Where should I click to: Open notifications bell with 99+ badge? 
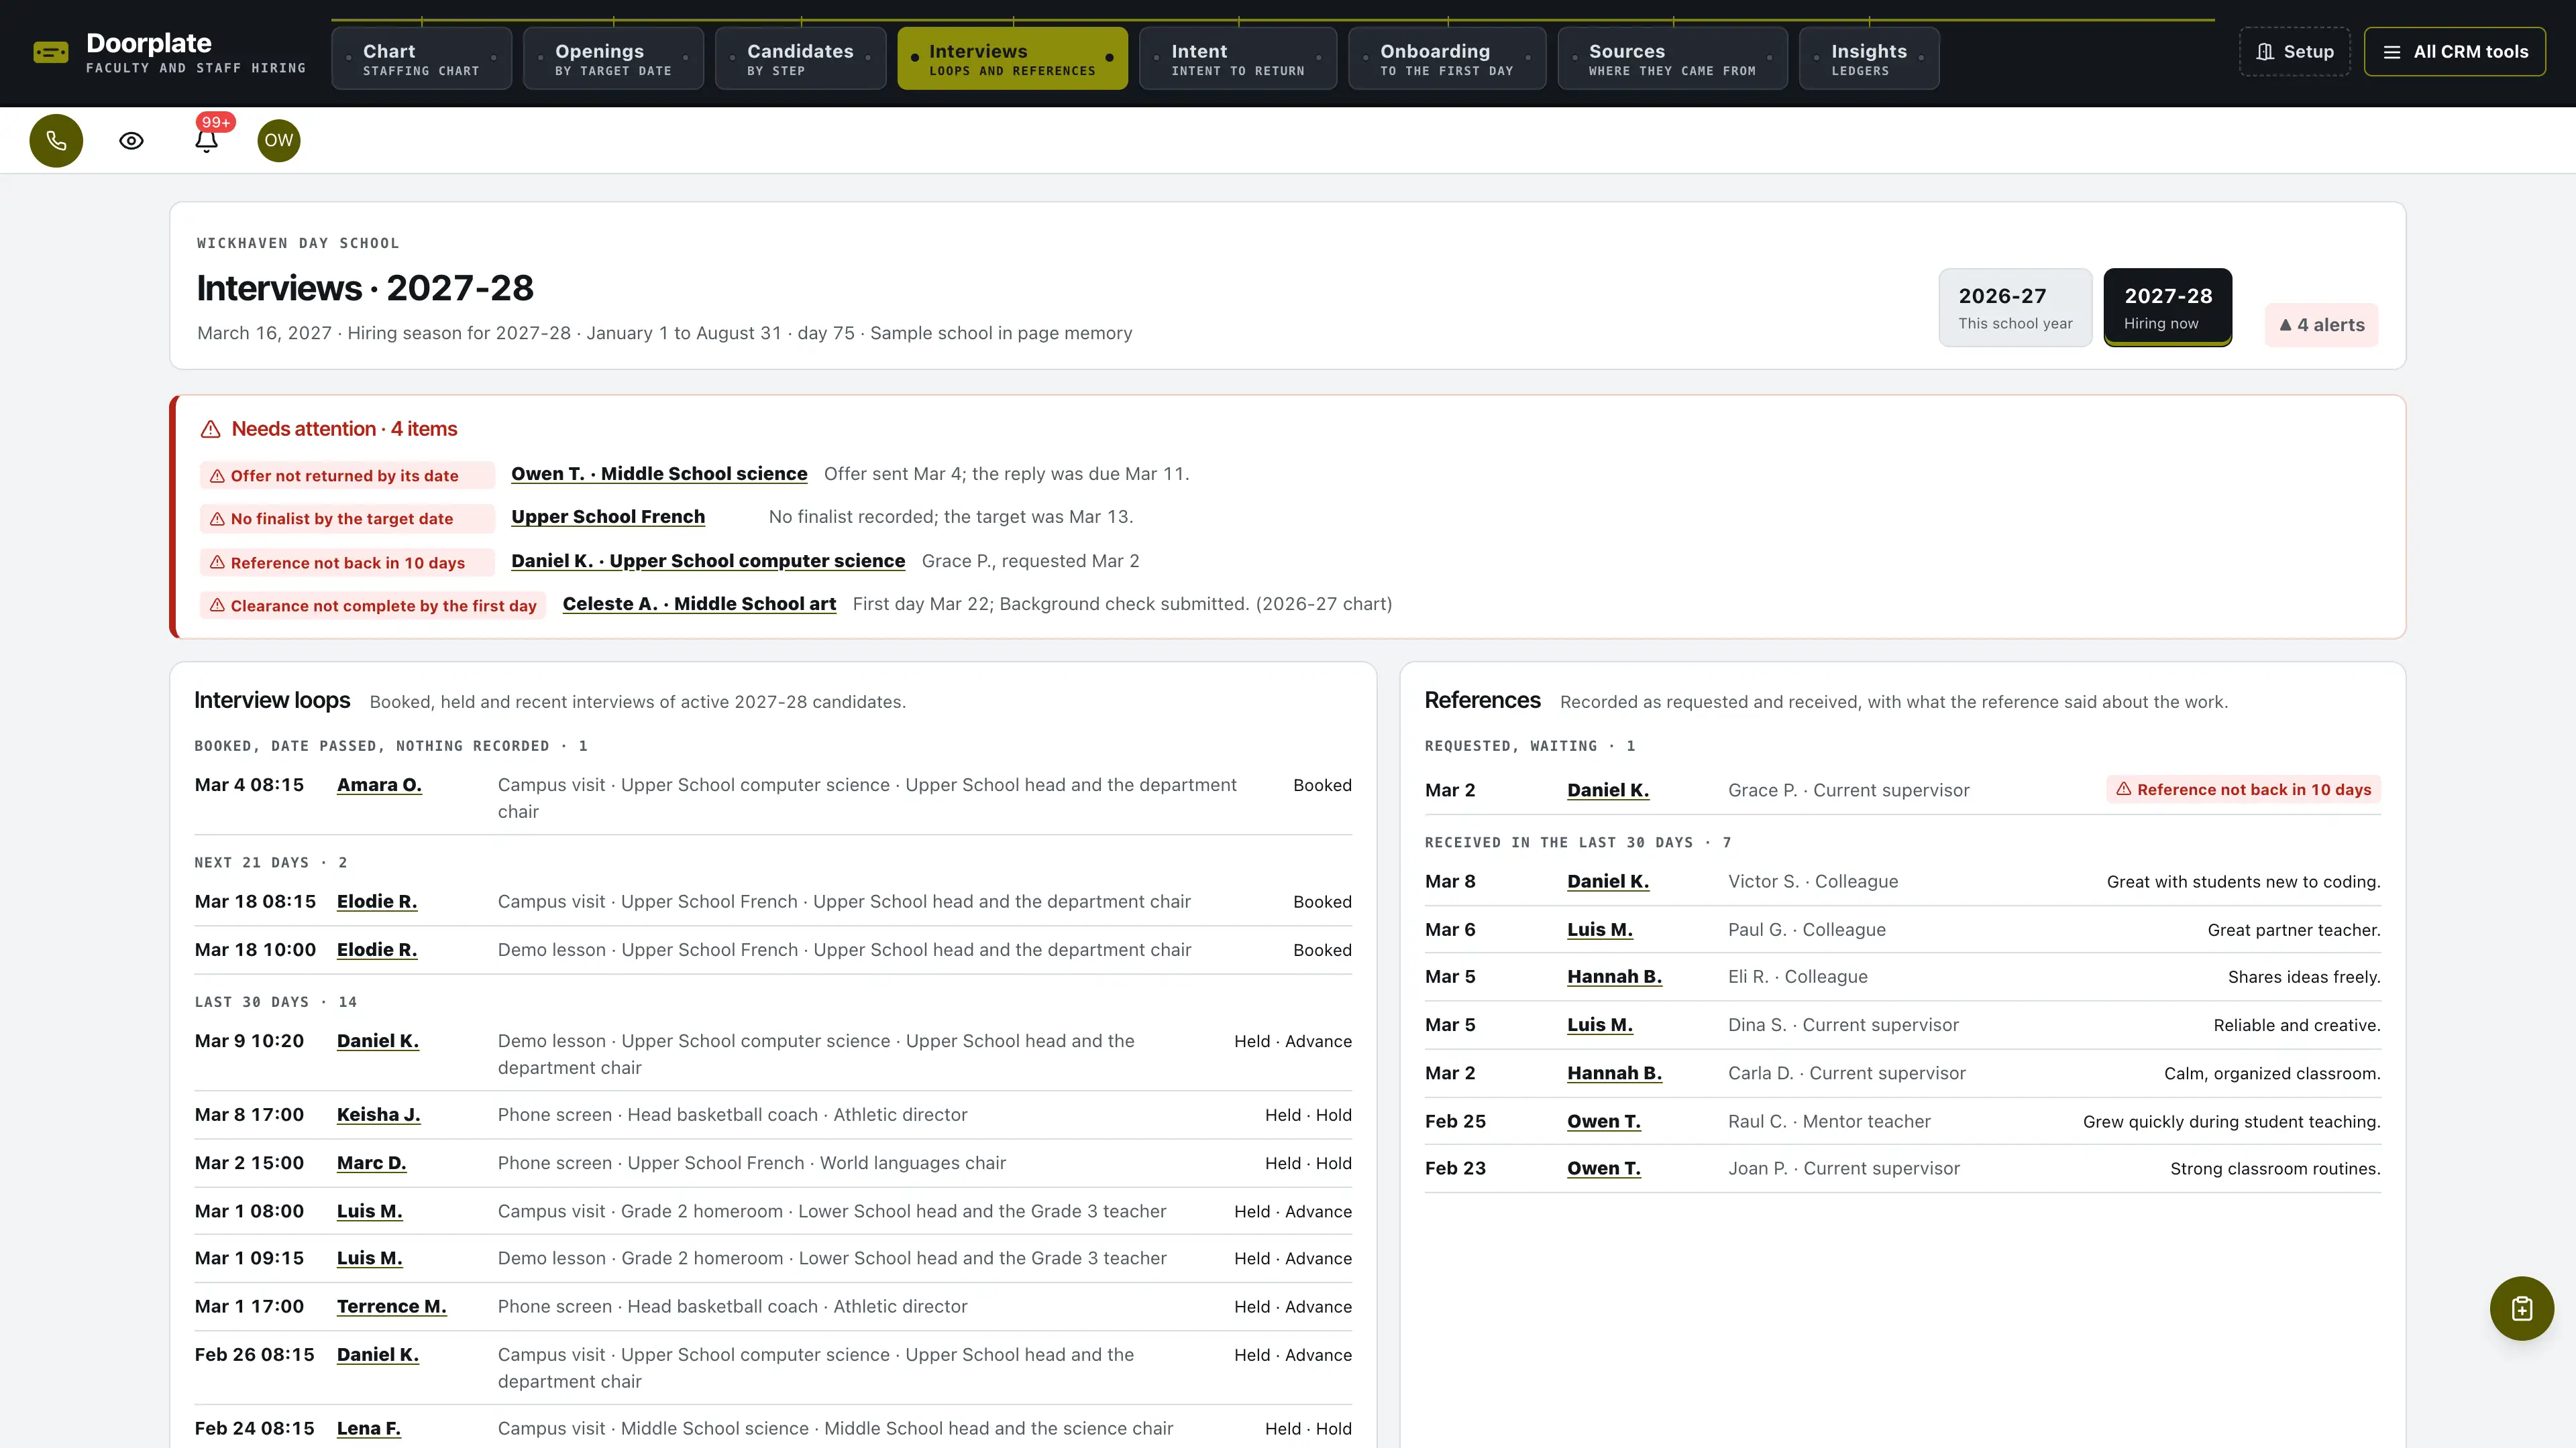pyautogui.click(x=207, y=141)
